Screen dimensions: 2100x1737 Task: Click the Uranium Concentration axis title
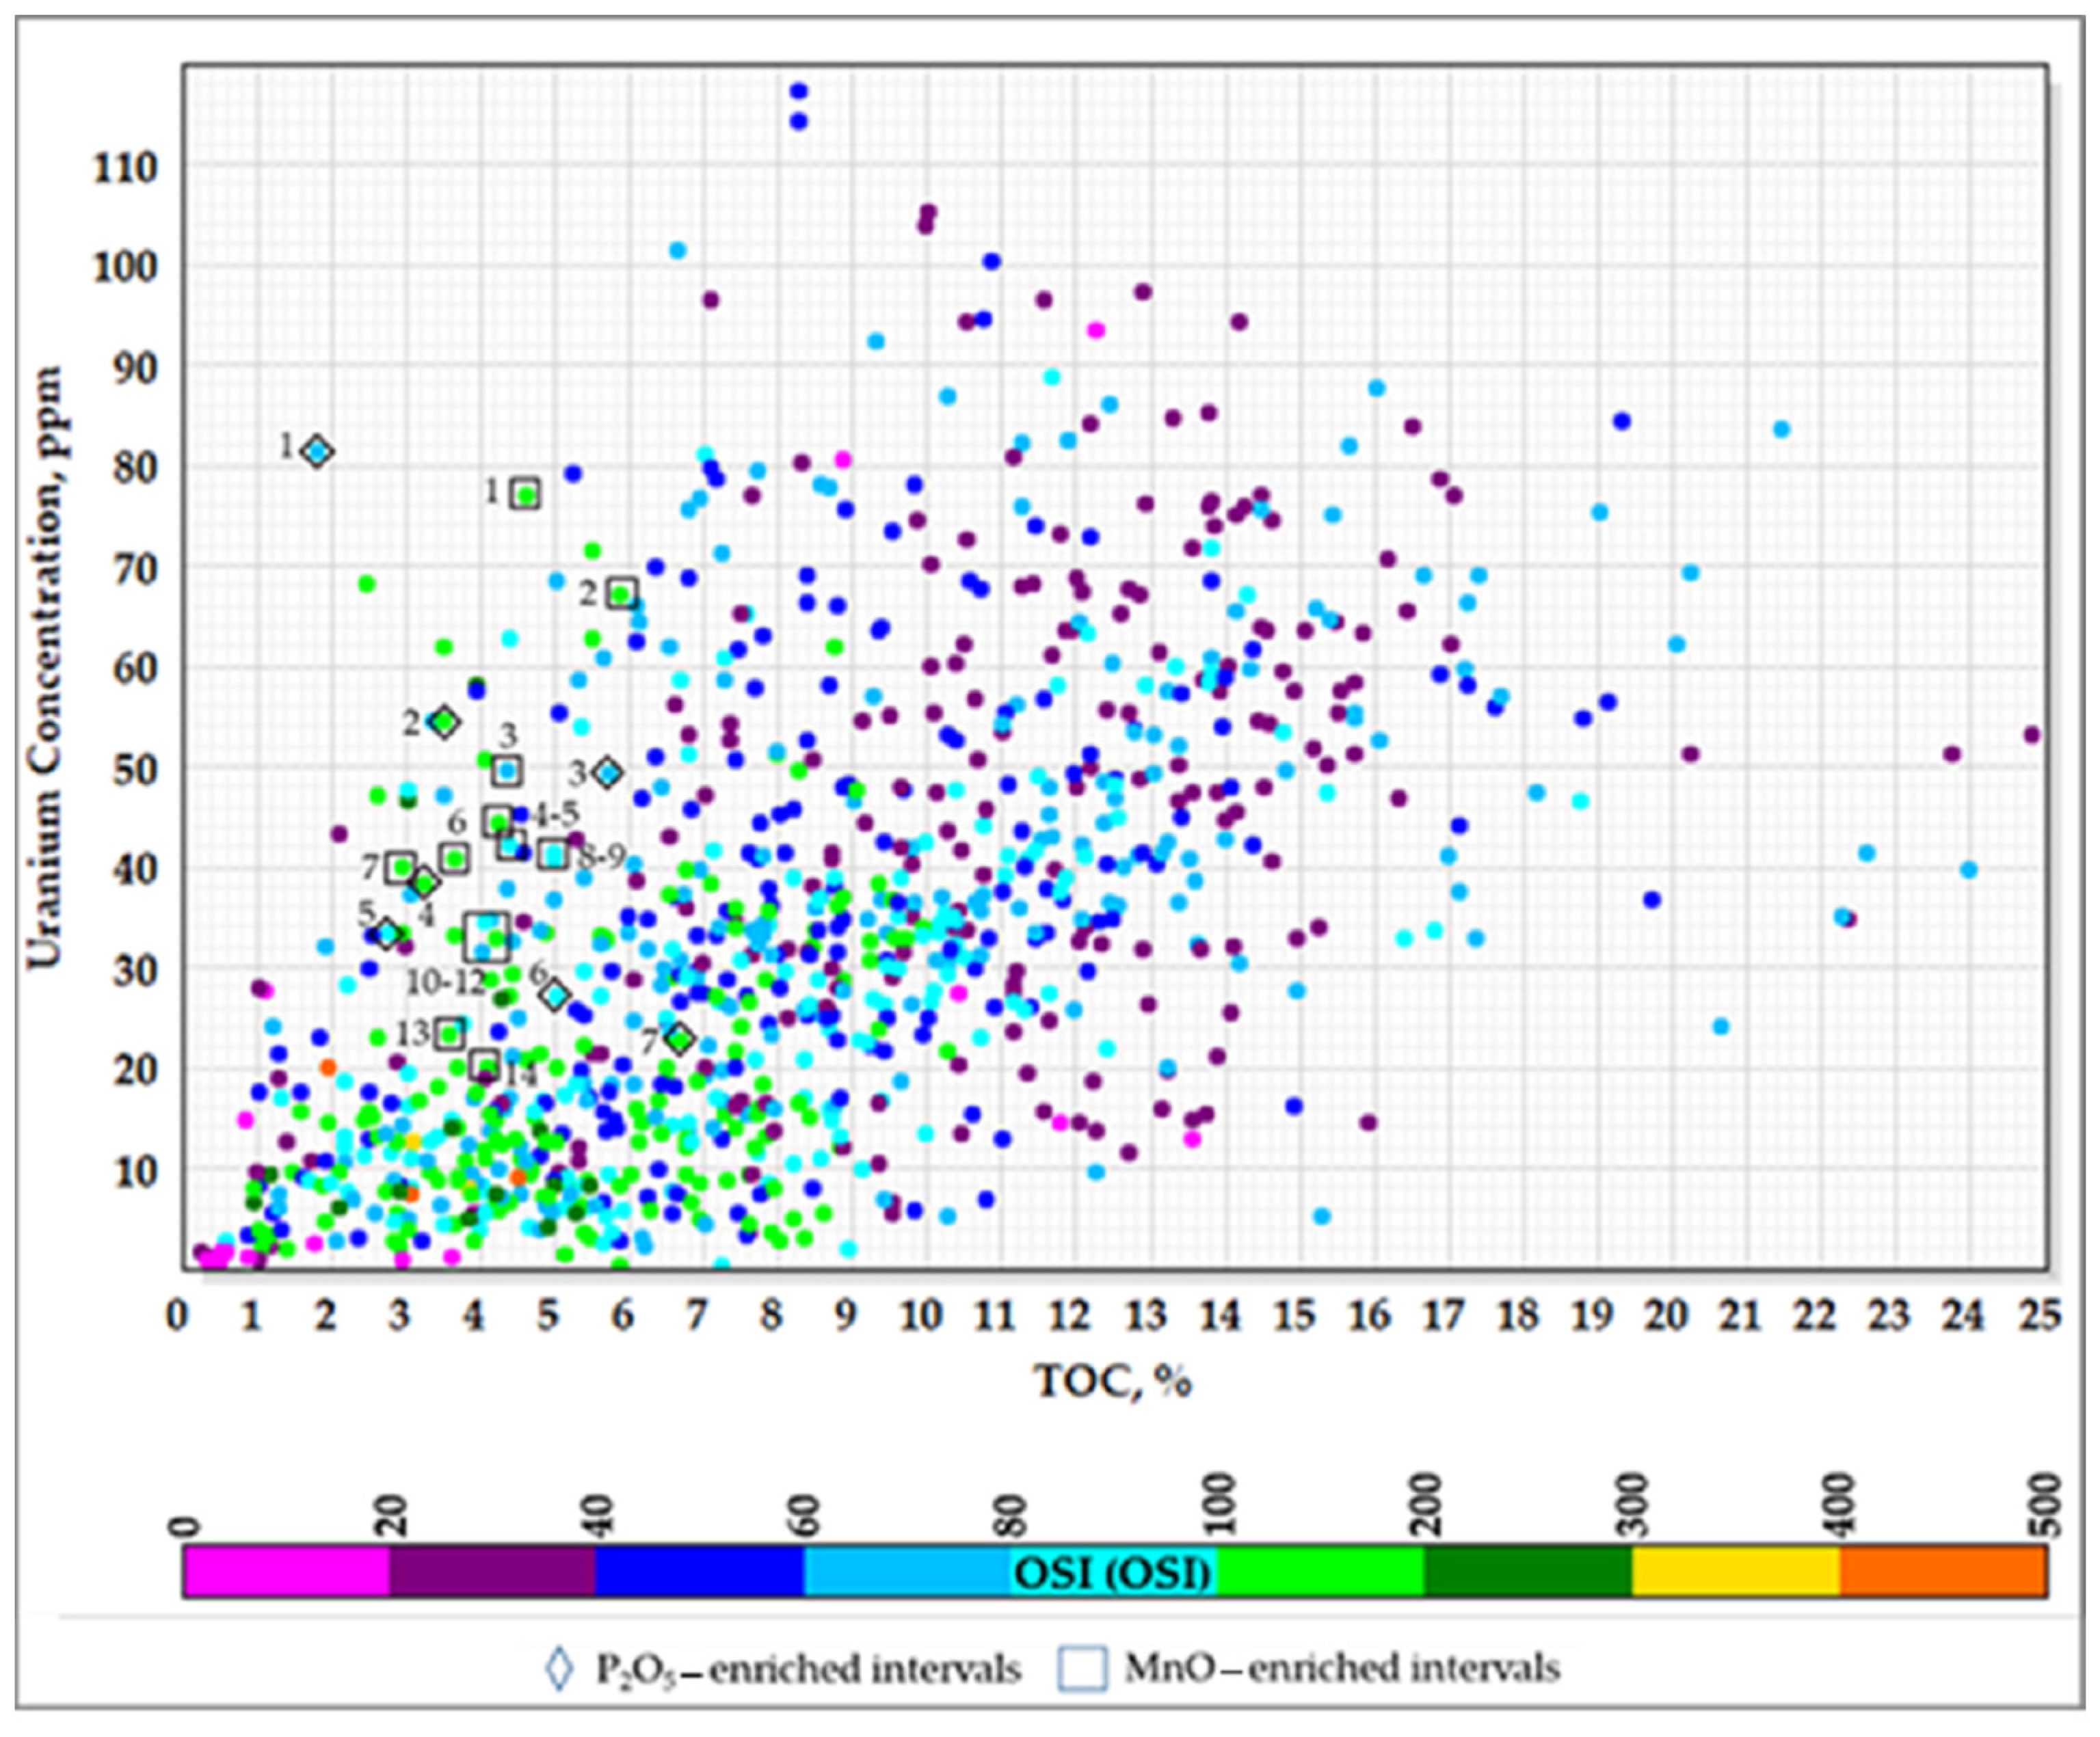coord(45,668)
